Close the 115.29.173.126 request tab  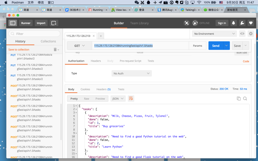tap(94, 36)
